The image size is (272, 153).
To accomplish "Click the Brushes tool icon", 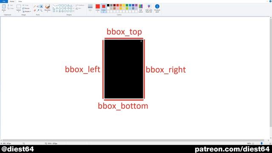I will click(x=47, y=7).
